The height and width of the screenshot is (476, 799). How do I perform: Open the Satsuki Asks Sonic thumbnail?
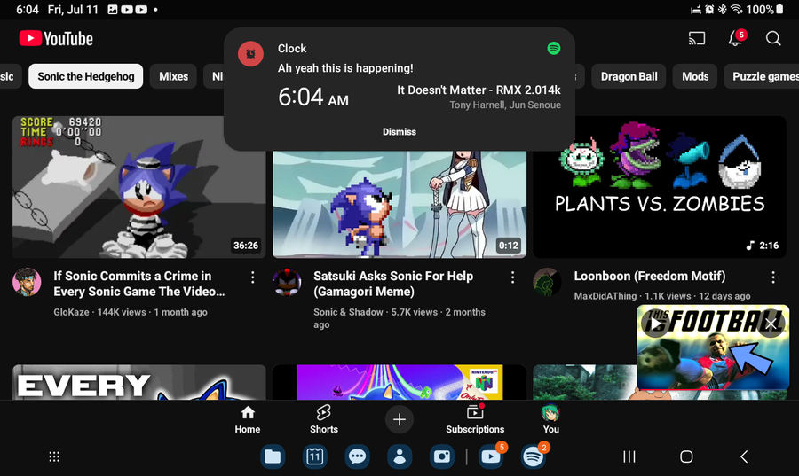(x=399, y=205)
